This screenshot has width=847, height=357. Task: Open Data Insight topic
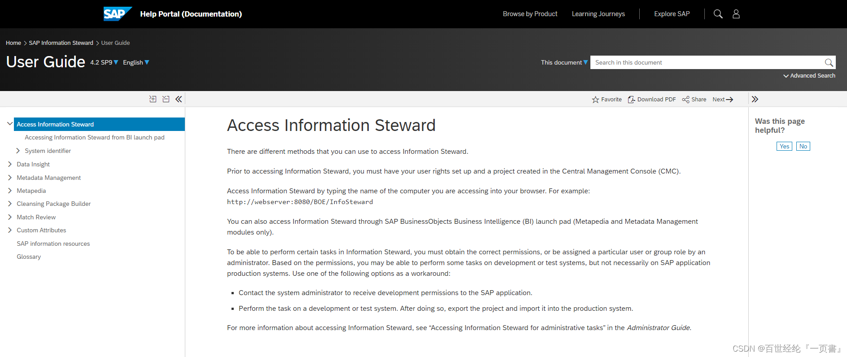[33, 164]
